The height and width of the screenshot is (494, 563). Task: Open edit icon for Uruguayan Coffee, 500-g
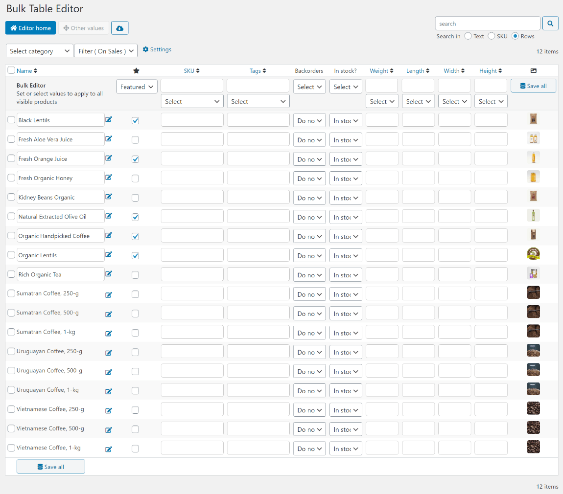point(108,372)
